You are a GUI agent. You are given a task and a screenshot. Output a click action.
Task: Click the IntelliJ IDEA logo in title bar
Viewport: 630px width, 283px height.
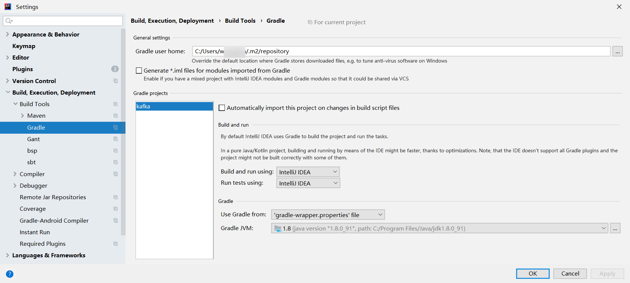pyautogui.click(x=8, y=7)
